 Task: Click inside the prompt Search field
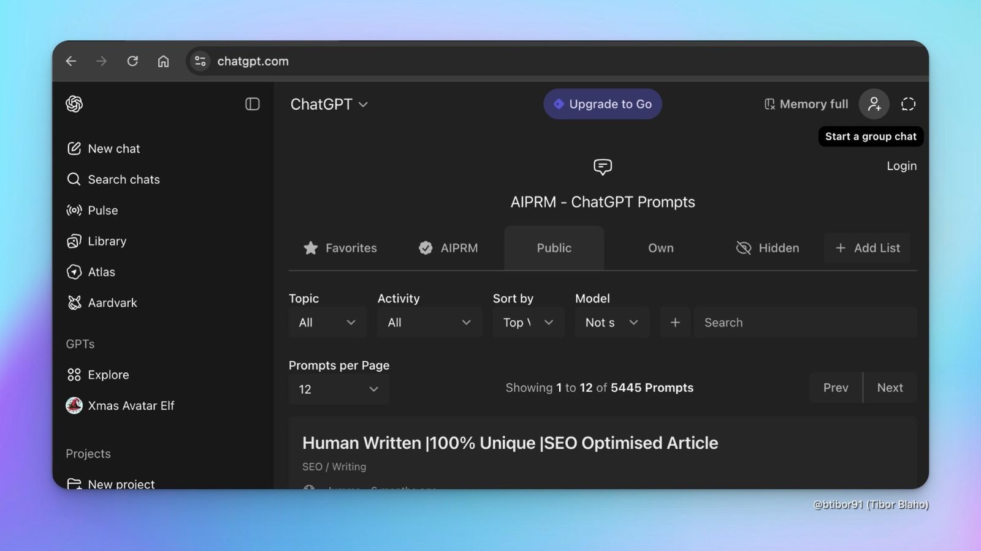coord(797,322)
